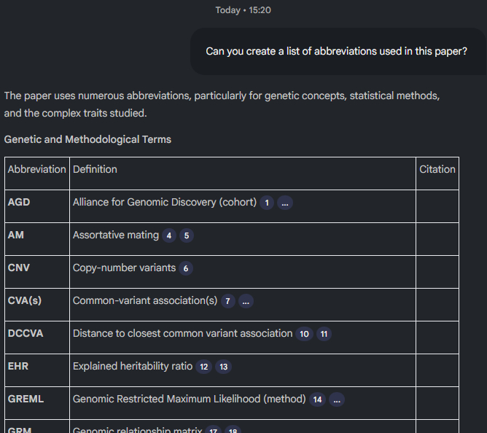Click the Definition column header
This screenshot has width=487, height=433.
(x=95, y=169)
